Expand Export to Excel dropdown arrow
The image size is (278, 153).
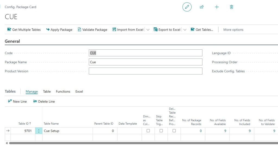[x=185, y=30]
